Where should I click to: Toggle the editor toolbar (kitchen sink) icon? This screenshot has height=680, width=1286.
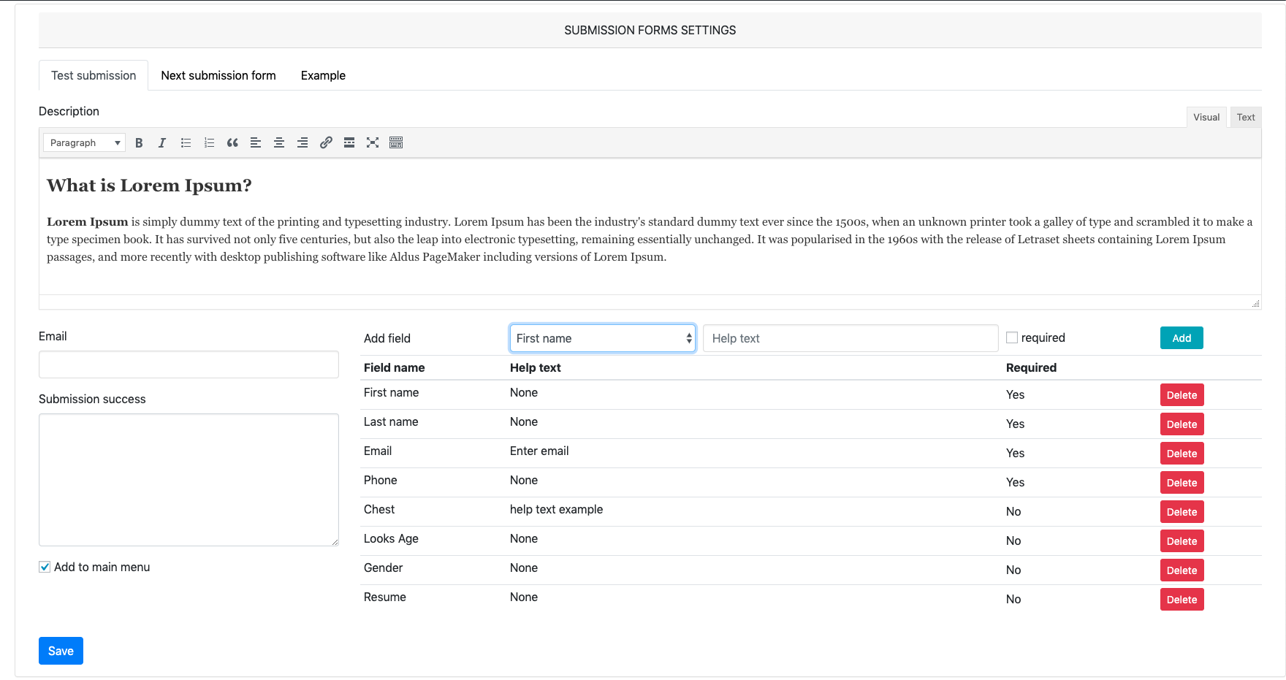396,142
